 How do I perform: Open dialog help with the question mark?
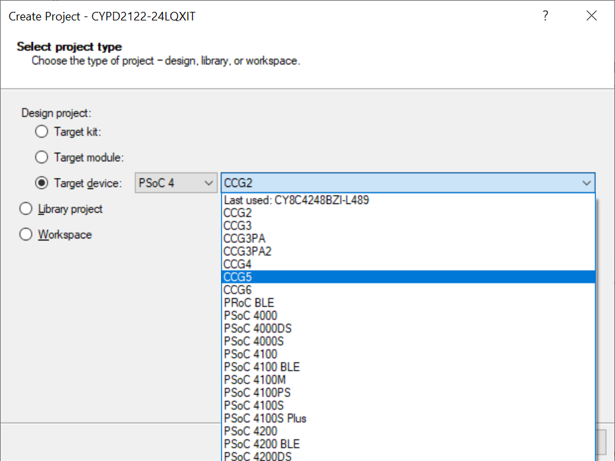click(545, 16)
